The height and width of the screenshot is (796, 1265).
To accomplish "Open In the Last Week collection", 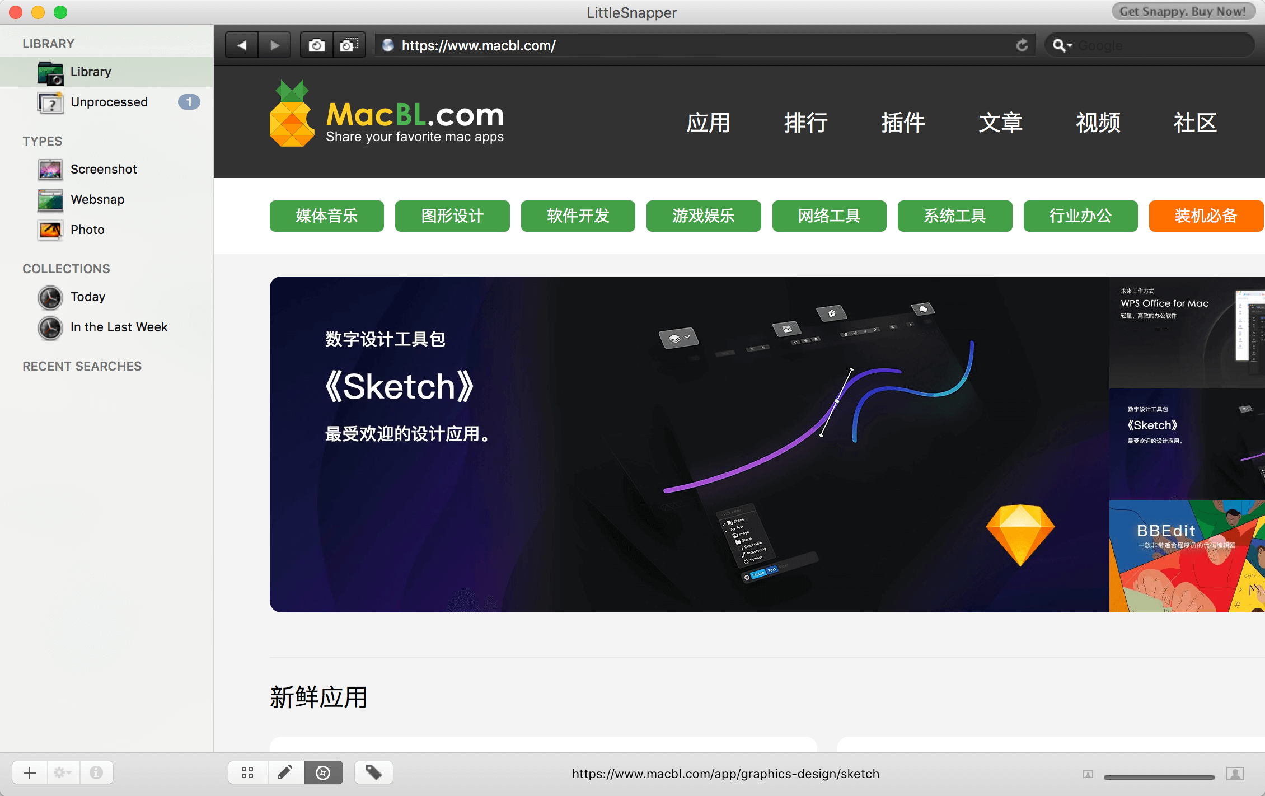I will pyautogui.click(x=106, y=327).
